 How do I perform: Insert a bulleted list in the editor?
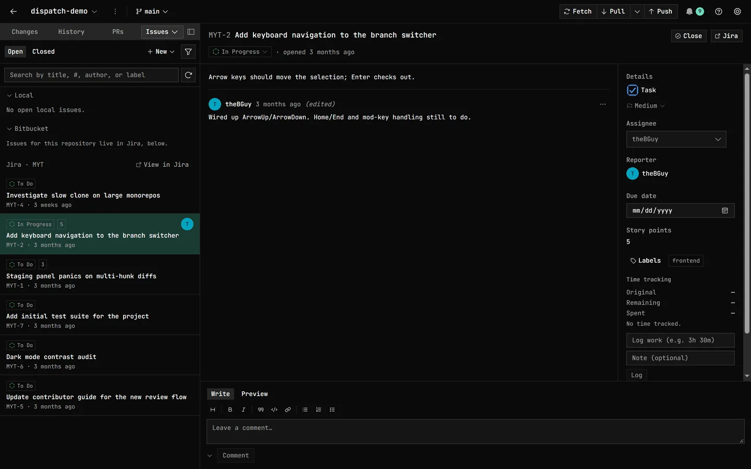click(x=305, y=410)
